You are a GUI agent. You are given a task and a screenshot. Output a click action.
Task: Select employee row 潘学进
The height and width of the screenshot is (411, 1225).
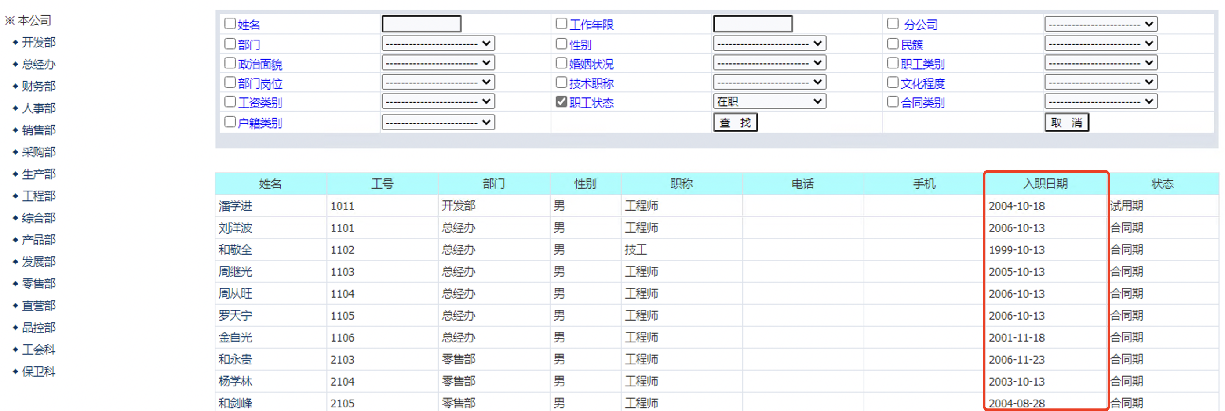235,206
